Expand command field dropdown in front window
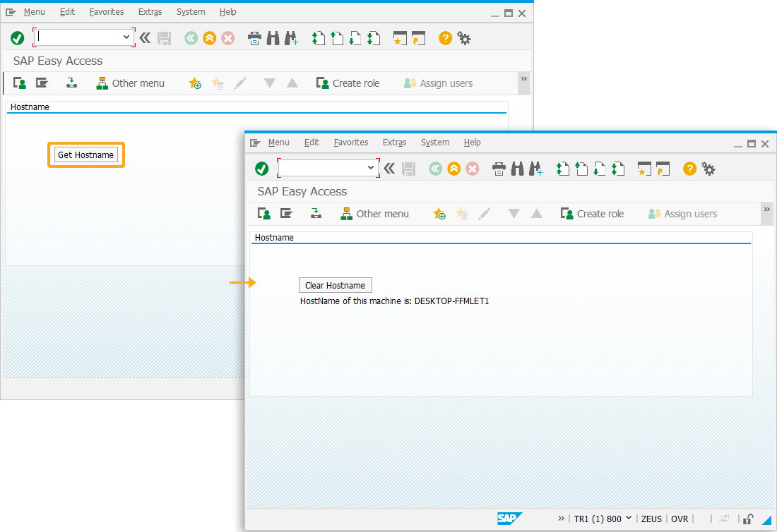Screen dimensions: 777x532 (371, 168)
